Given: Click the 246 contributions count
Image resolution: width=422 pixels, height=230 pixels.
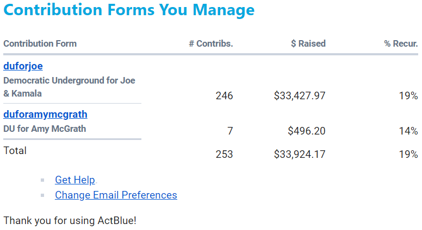Looking at the screenshot, I should (224, 96).
